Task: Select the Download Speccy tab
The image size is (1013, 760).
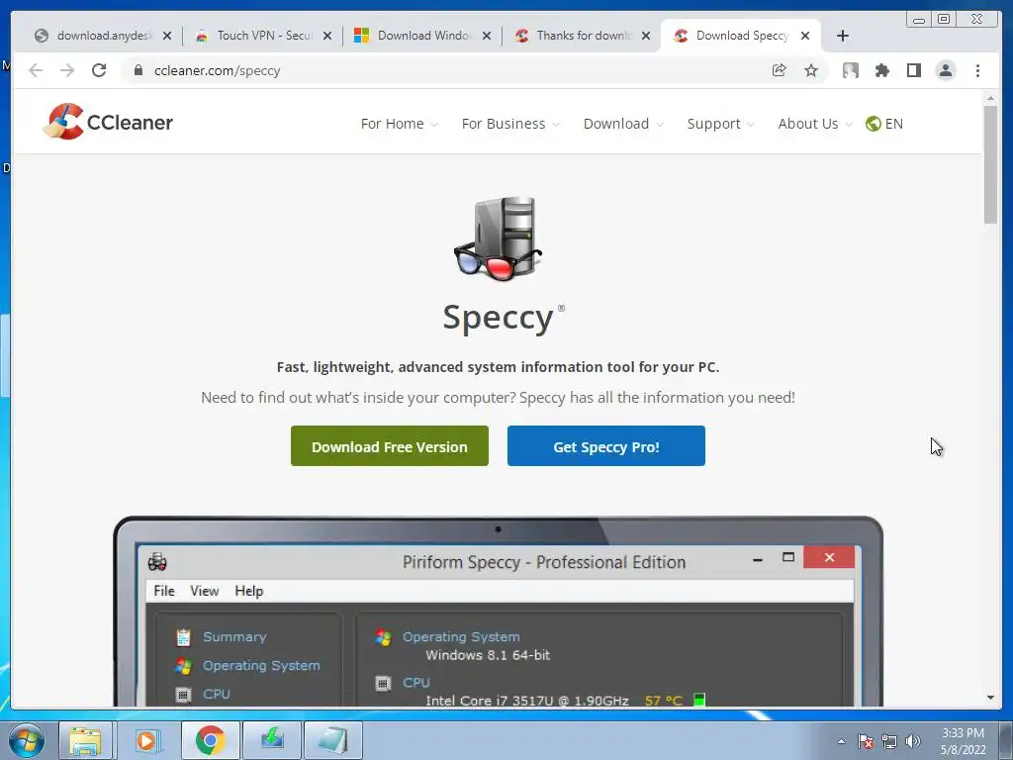Action: pyautogui.click(x=741, y=36)
